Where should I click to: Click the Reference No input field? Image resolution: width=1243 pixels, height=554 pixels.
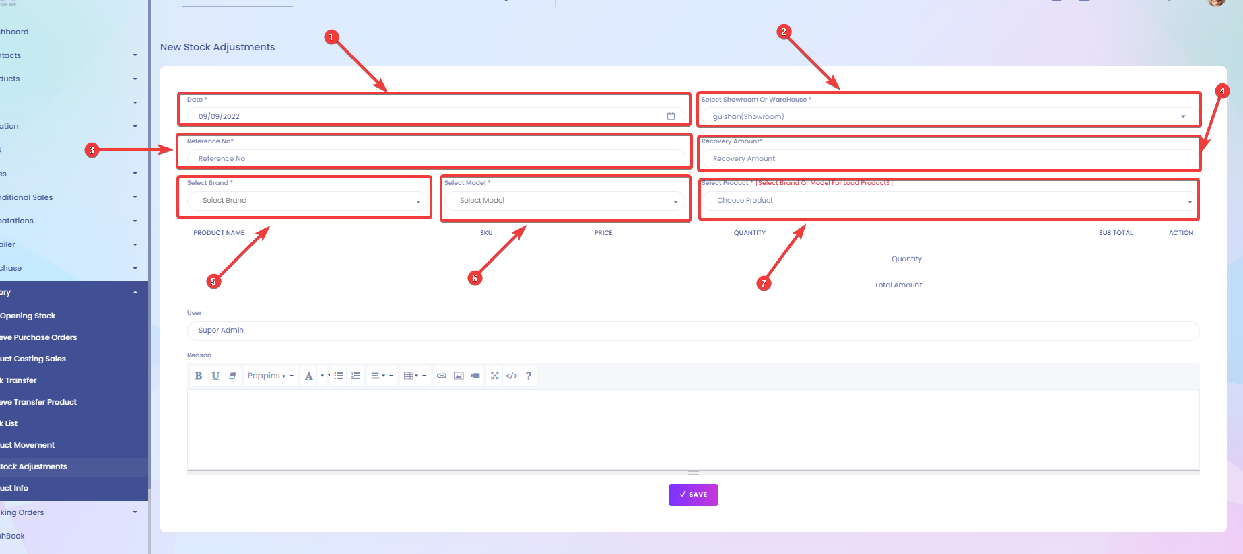click(436, 158)
